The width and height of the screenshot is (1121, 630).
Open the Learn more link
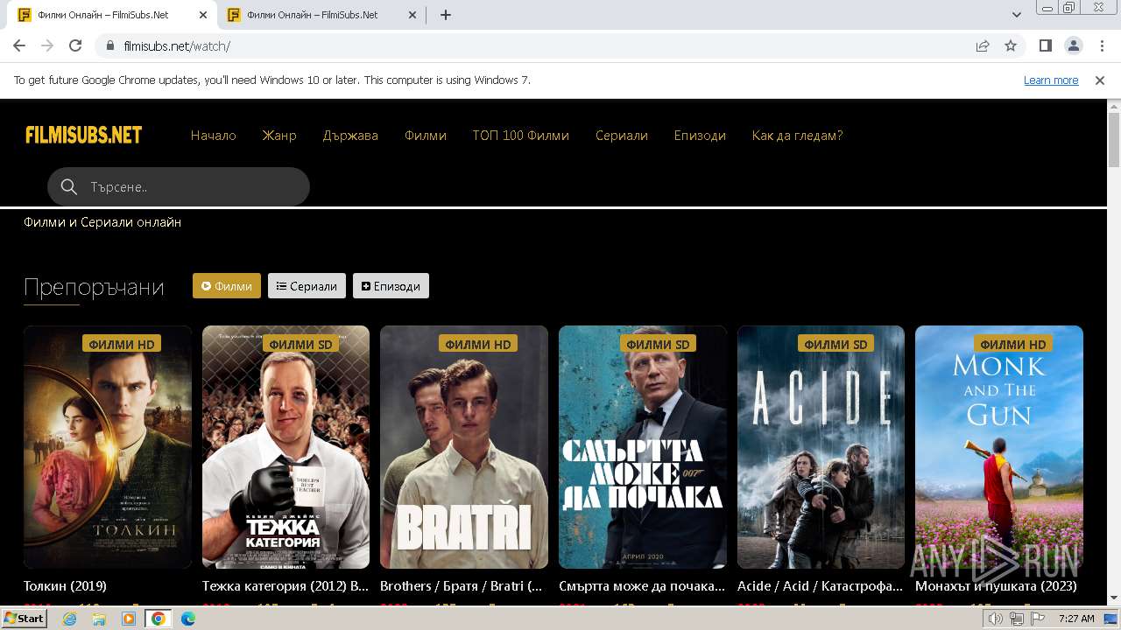[1051, 80]
